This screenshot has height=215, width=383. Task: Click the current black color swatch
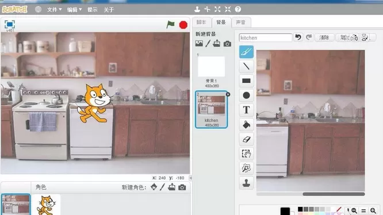285,211
